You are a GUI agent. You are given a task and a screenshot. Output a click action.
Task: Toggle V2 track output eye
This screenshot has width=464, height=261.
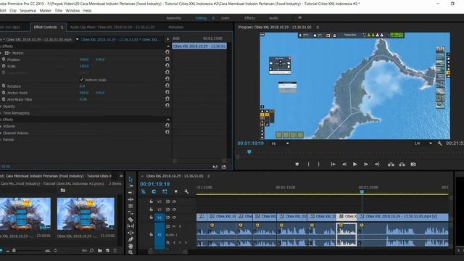[174, 210]
